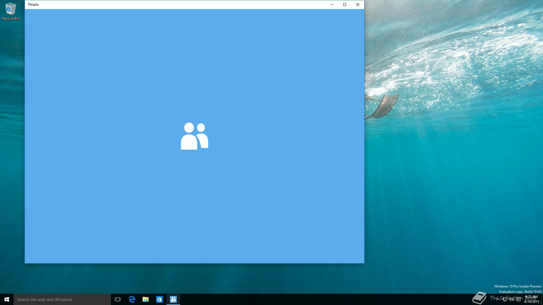Maximize the People window
543x305 pixels.
tap(345, 5)
